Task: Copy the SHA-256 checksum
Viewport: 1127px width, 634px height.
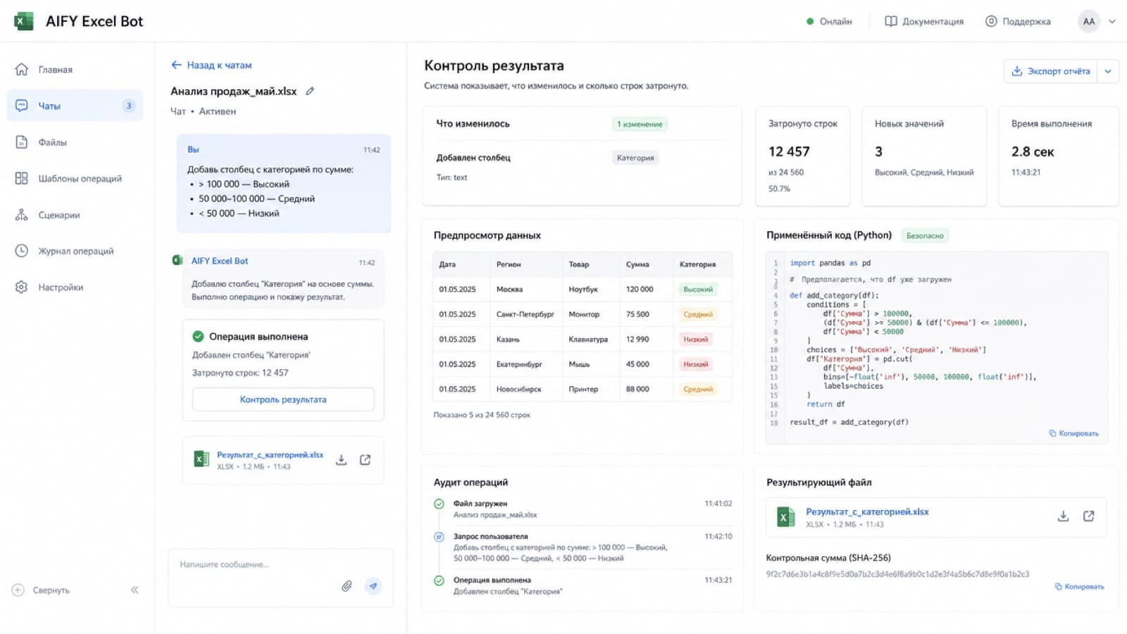Action: pyautogui.click(x=1080, y=586)
